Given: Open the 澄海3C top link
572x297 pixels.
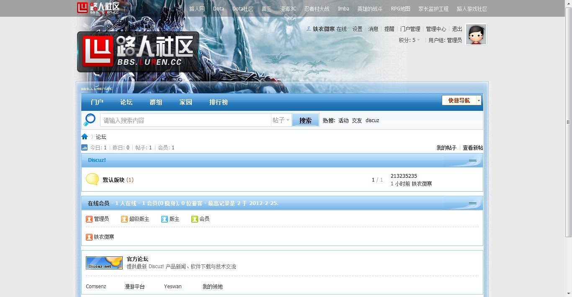Looking at the screenshot, I should click(x=288, y=9).
